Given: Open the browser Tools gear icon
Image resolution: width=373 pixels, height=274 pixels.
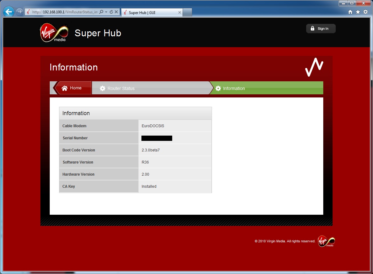Looking at the screenshot, I should point(366,12).
